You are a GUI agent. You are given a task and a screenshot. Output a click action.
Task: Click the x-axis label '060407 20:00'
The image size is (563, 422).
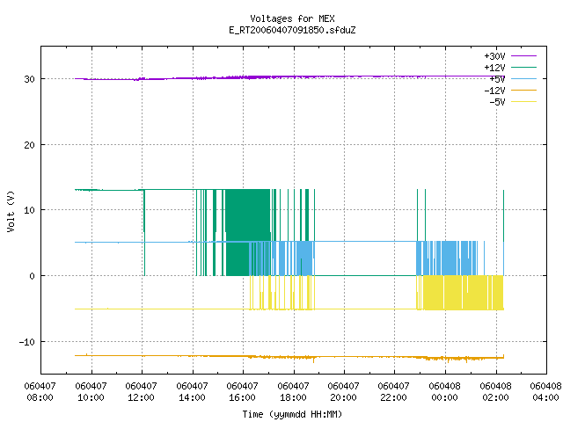[x=344, y=392]
